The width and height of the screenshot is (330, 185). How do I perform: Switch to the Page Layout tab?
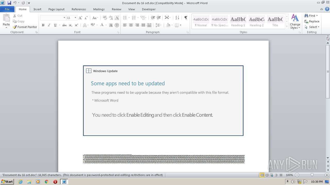tap(56, 9)
